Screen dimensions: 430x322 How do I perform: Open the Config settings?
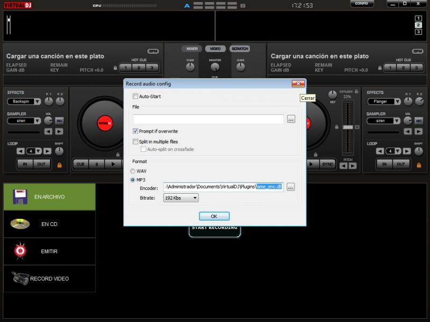(x=361, y=4)
